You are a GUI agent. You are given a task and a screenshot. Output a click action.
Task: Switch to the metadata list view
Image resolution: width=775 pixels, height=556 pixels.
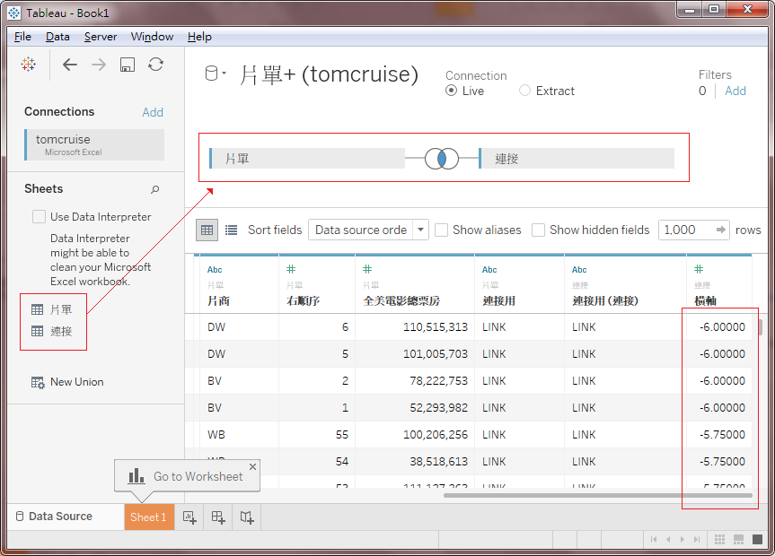(x=231, y=230)
